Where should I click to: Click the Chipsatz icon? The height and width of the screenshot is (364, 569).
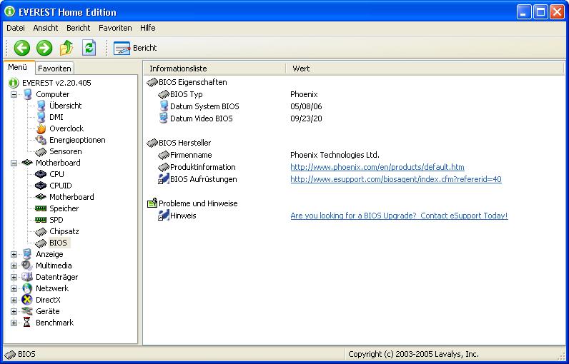[41, 232]
